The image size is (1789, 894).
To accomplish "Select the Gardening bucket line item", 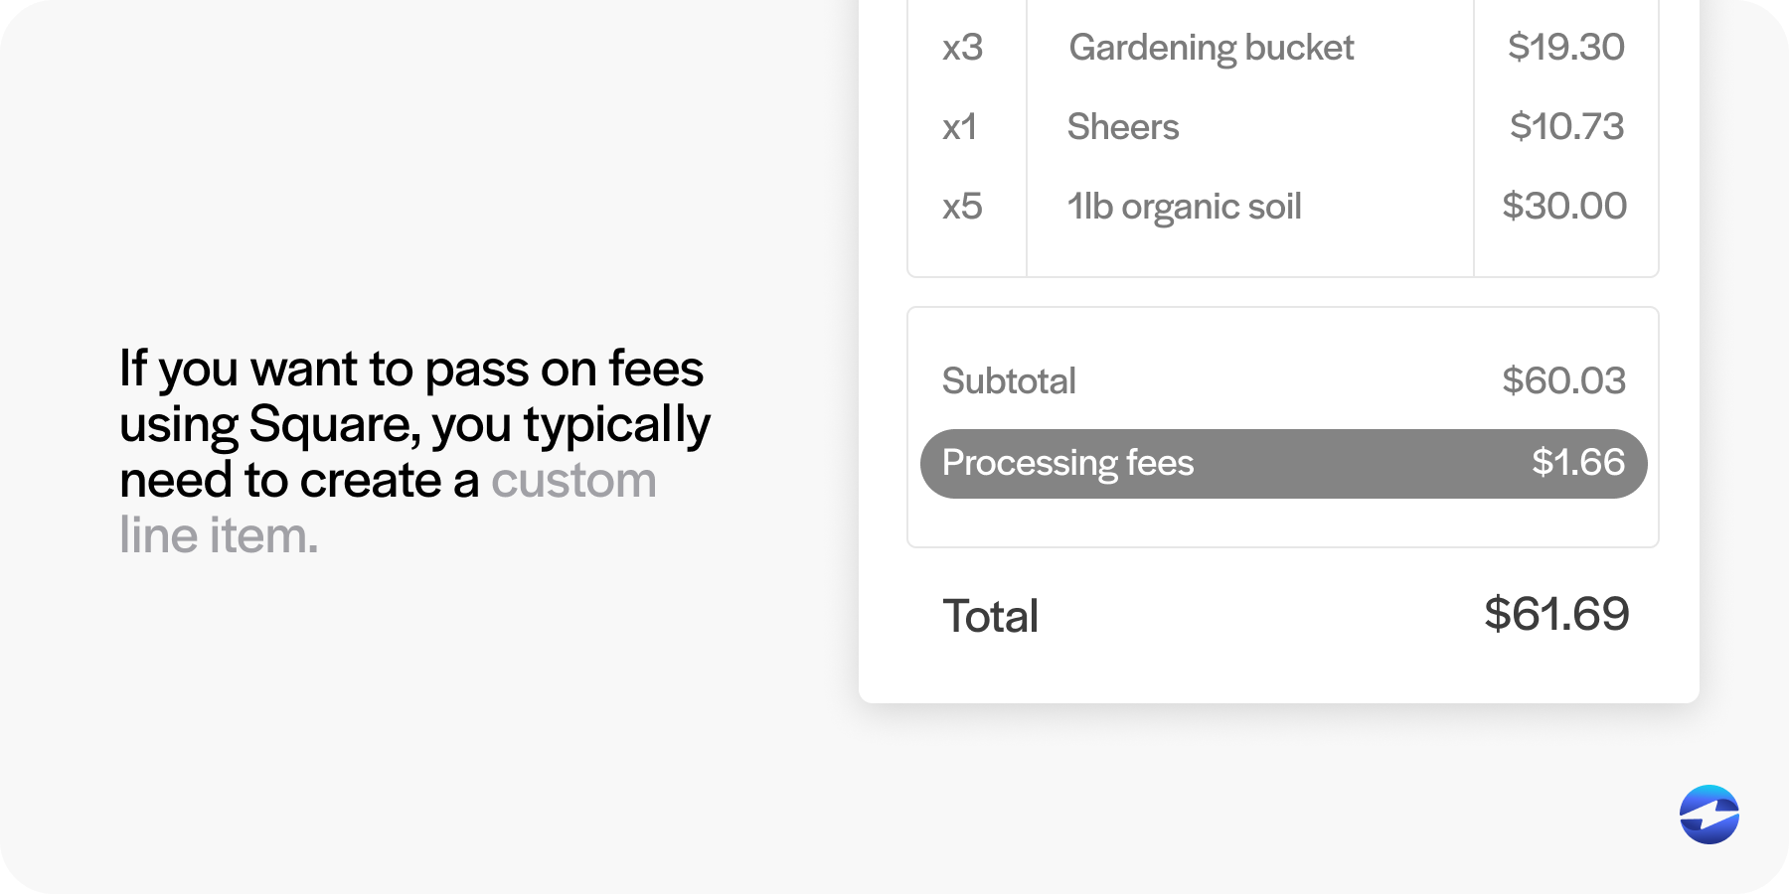I will (x=1211, y=49).
